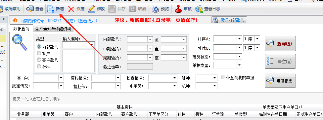Open the 中期验货 start date dropdown
Image resolution: width=323 pixels, height=120 pixels.
coord(150,49)
